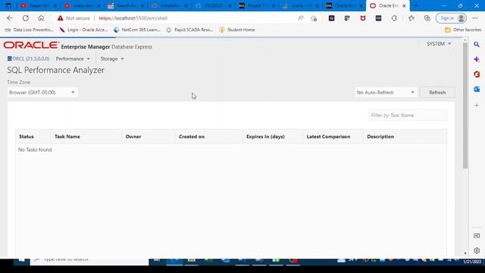Click the page vertical scrollbar
The height and width of the screenshot is (273, 485).
coord(465,105)
